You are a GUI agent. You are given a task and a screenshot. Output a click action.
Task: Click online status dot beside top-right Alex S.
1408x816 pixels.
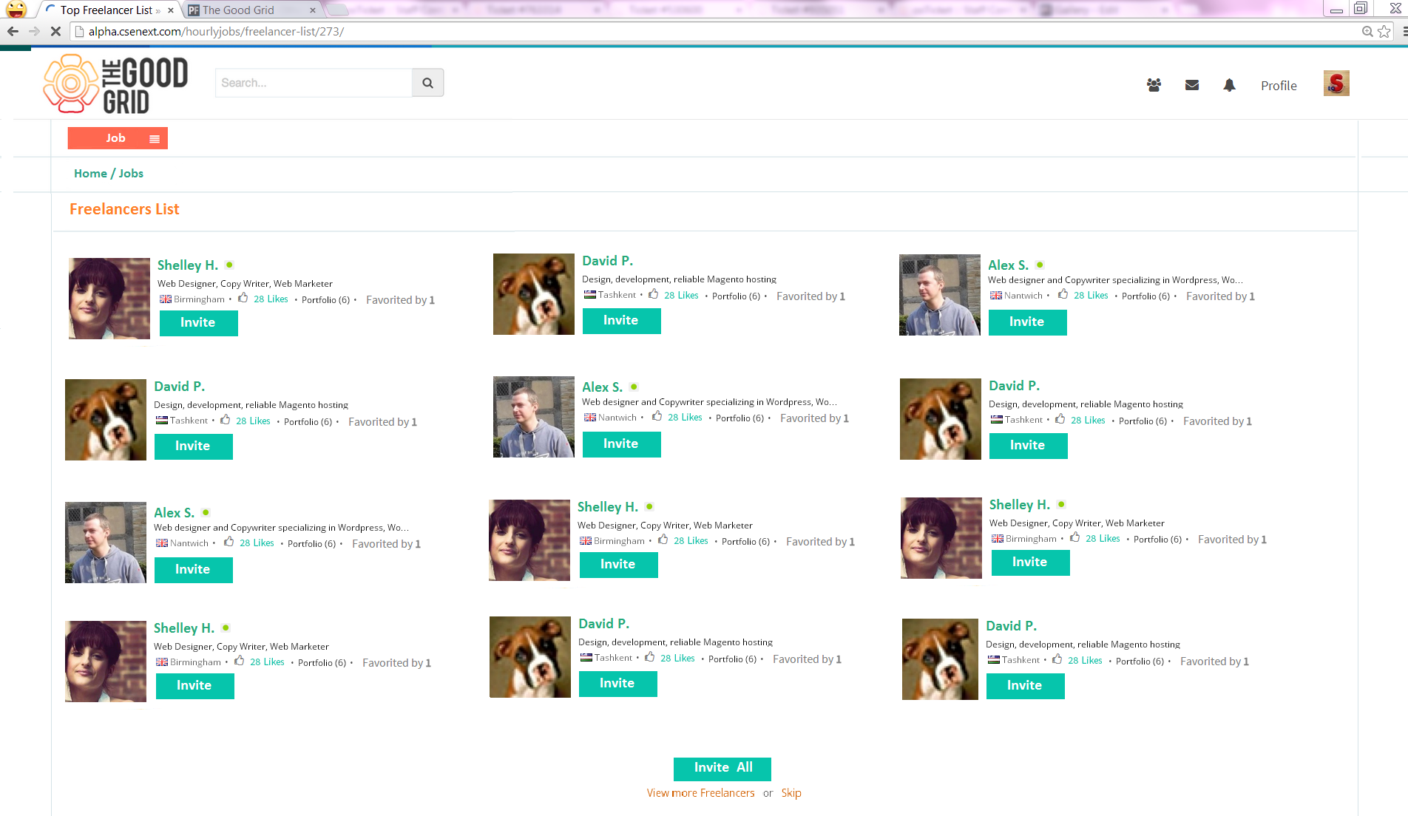(x=1040, y=265)
